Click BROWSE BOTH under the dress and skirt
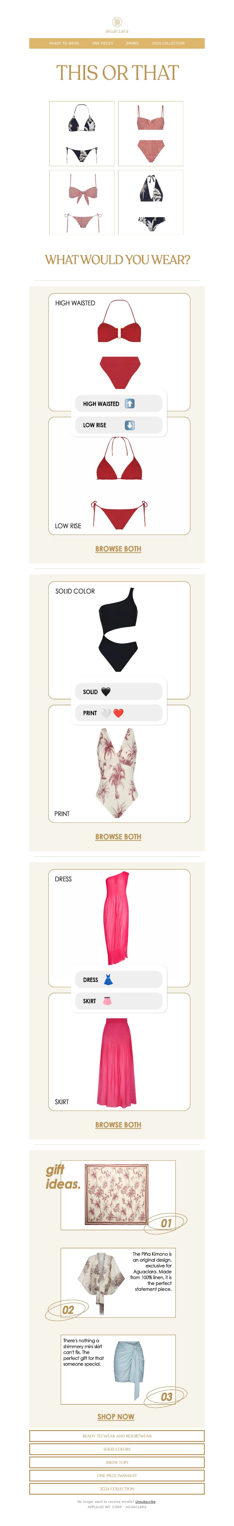The image size is (234, 1526). [x=118, y=1124]
